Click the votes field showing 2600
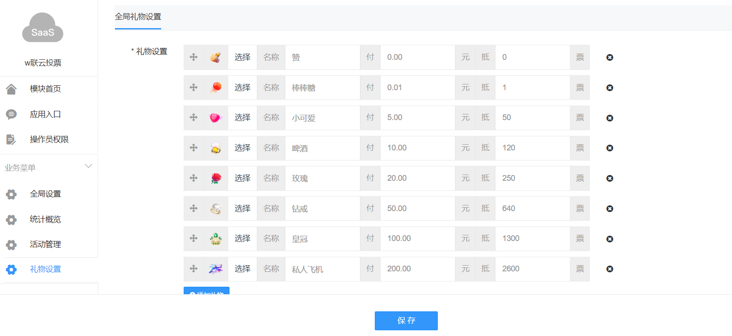Screen dimensions: 732x336 [x=533, y=269]
